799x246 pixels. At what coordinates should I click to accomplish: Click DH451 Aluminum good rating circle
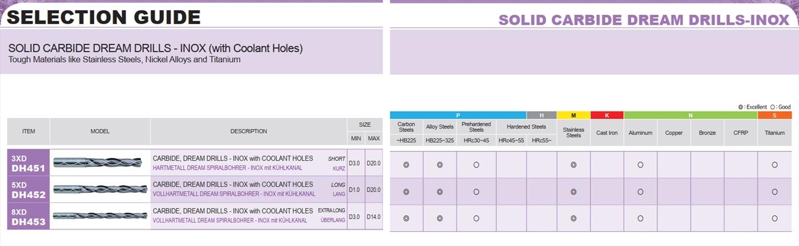[640, 165]
